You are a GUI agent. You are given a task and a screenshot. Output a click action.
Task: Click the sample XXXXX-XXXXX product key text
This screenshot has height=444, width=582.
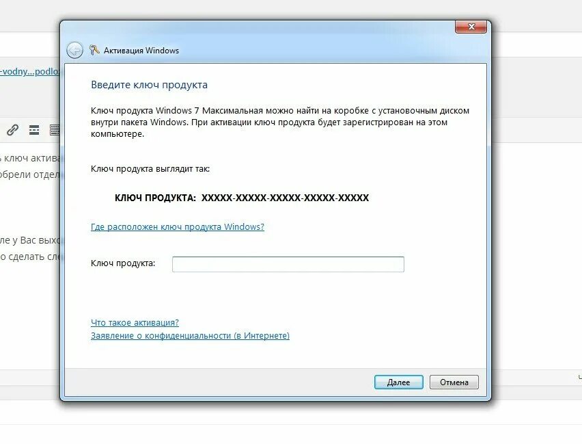[x=285, y=198]
